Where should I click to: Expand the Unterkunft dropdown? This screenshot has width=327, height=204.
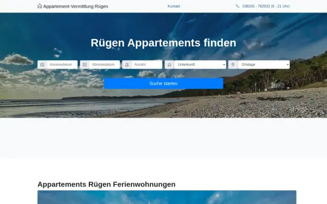[200, 65]
